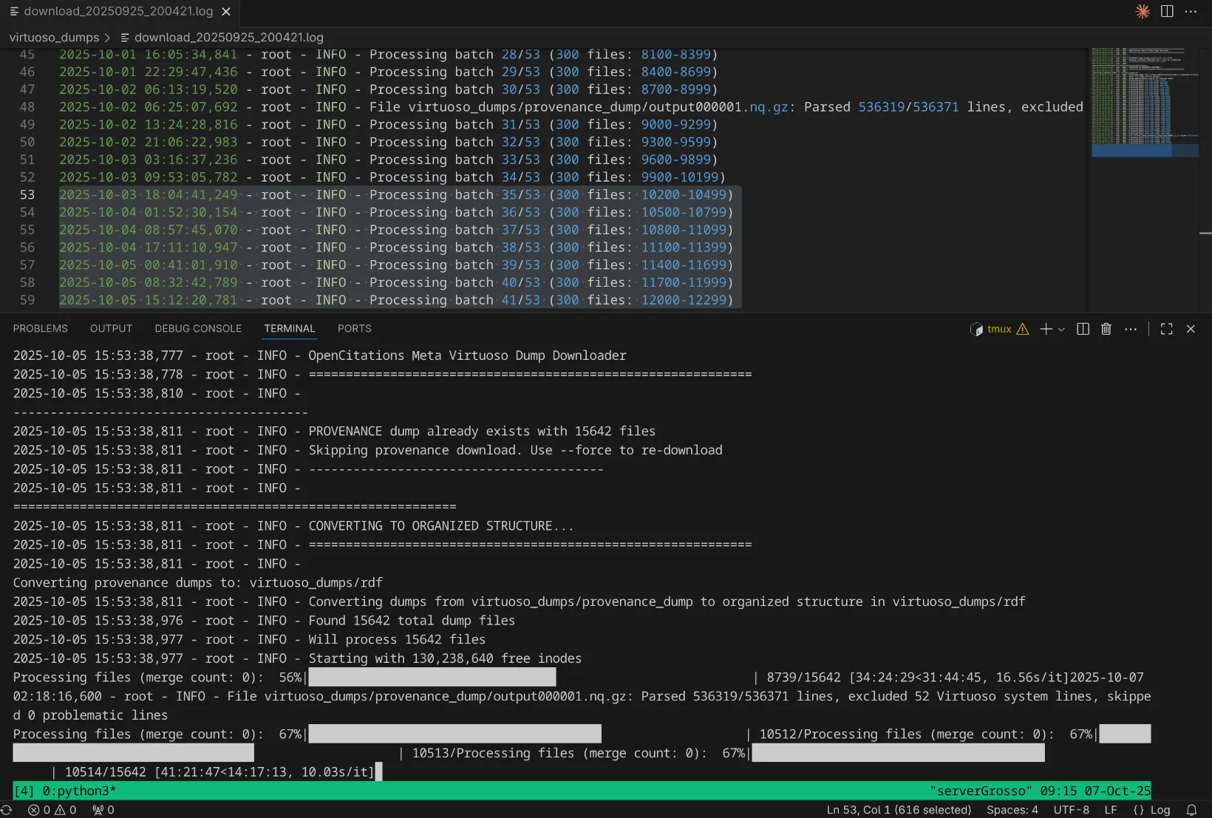Click the virtuoso_dumps breadcrumb folder
This screenshot has height=818, width=1212.
tap(54, 37)
